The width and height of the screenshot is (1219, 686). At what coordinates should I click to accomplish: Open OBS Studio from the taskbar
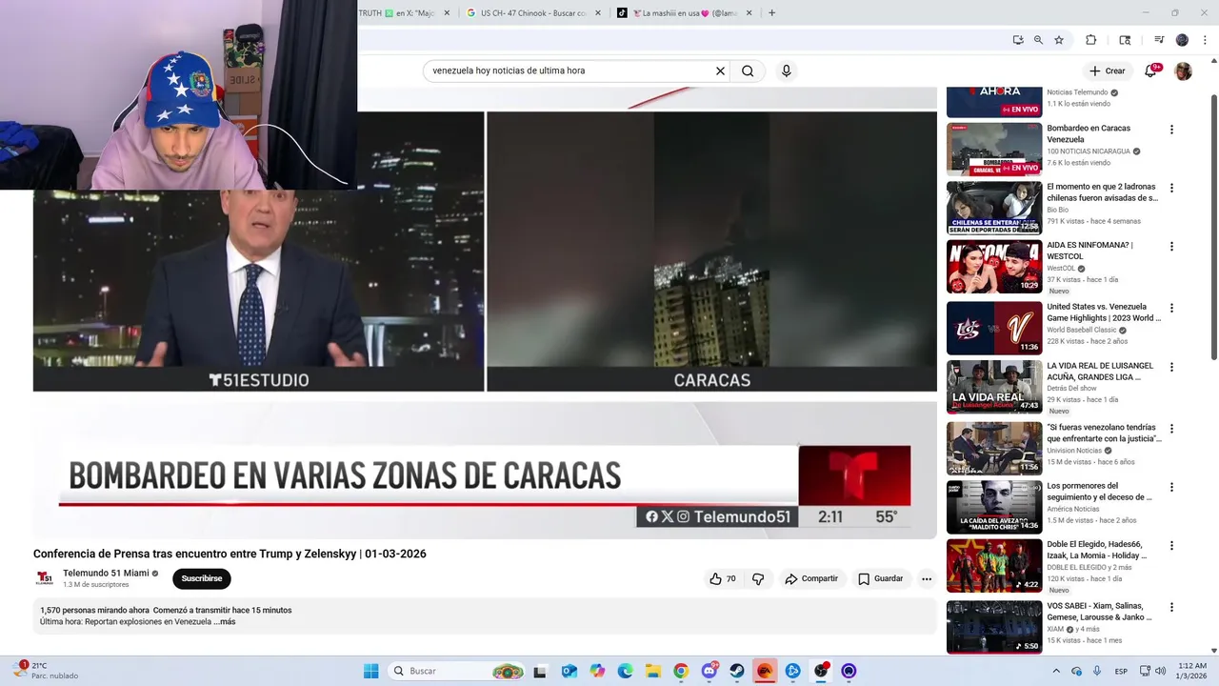pyautogui.click(x=821, y=671)
